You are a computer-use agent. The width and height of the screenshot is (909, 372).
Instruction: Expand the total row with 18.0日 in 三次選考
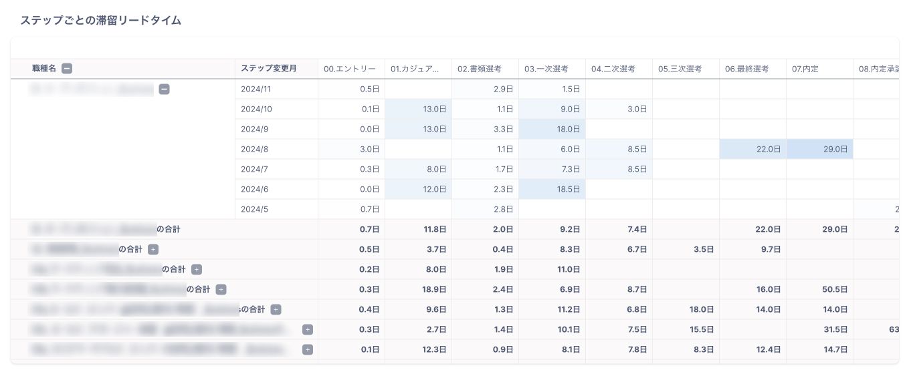[276, 309]
